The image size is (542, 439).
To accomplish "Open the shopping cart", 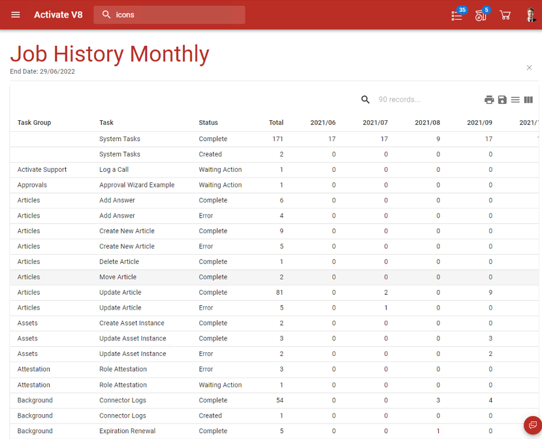I will (x=505, y=15).
